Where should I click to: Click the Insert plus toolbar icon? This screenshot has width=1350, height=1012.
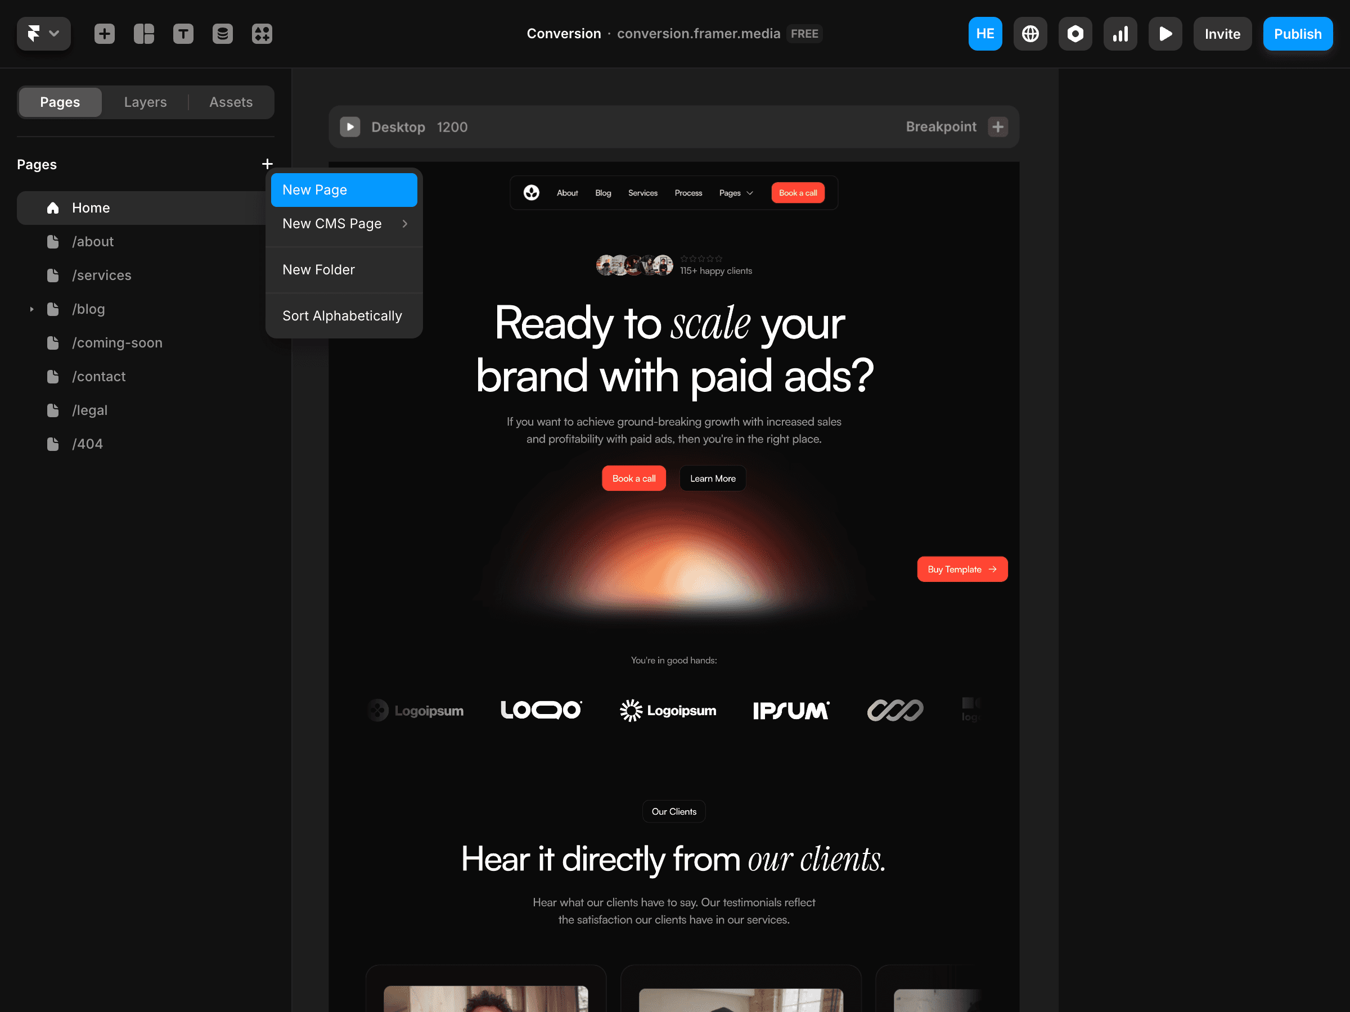point(105,34)
